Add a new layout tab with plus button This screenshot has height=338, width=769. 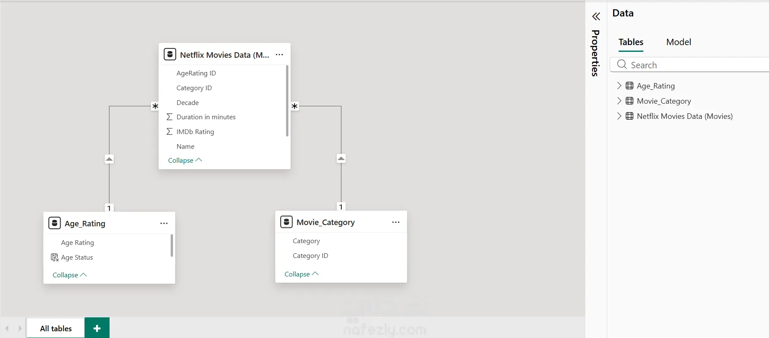(x=97, y=328)
